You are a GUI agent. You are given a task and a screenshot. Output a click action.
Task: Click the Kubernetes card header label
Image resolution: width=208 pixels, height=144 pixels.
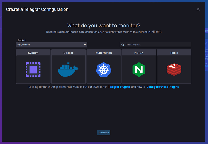(104, 53)
